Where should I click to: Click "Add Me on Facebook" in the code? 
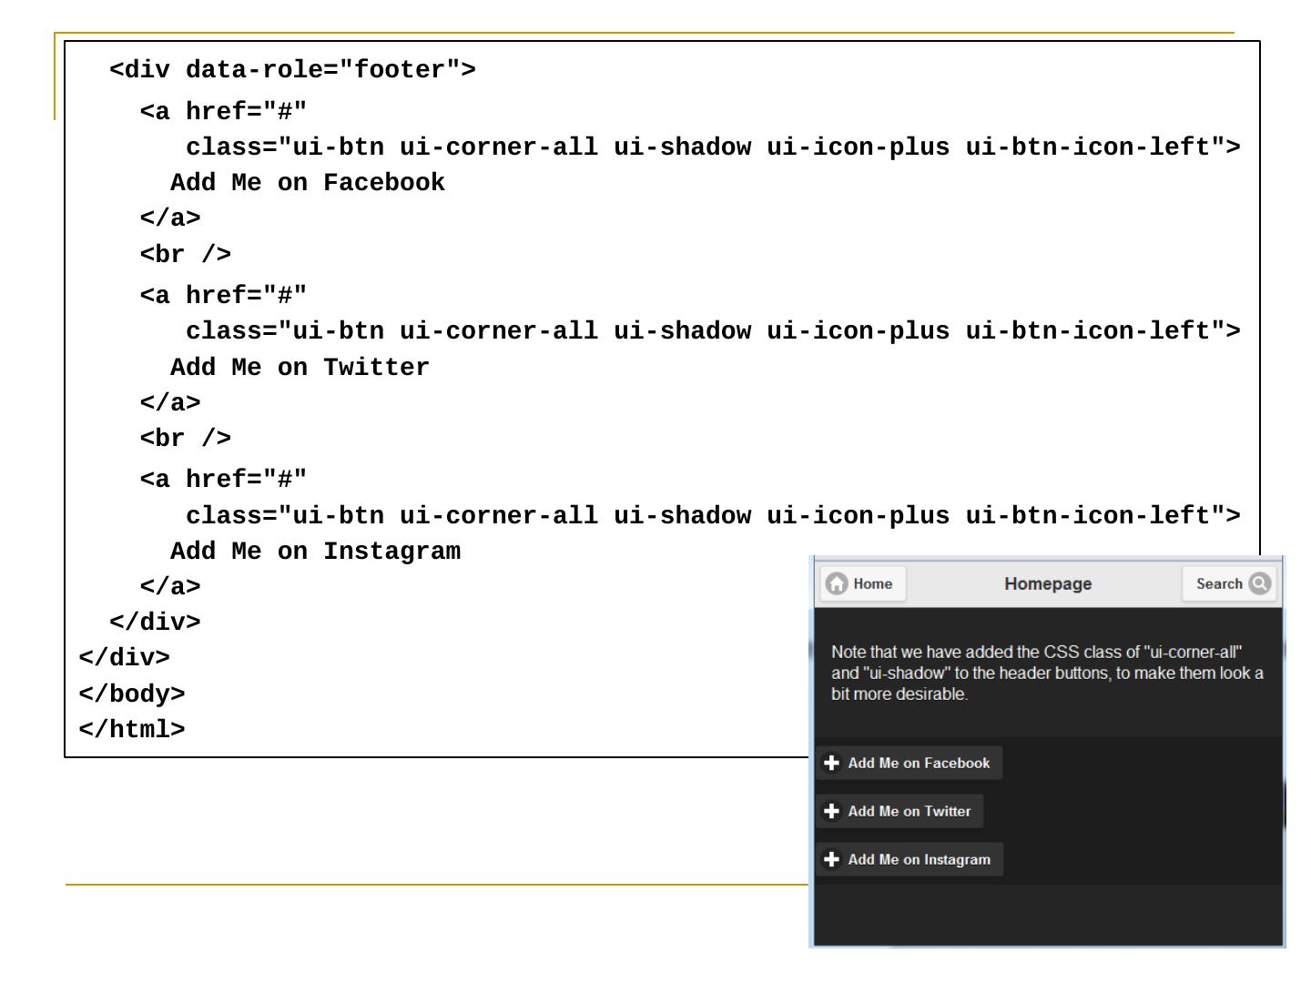pyautogui.click(x=308, y=183)
